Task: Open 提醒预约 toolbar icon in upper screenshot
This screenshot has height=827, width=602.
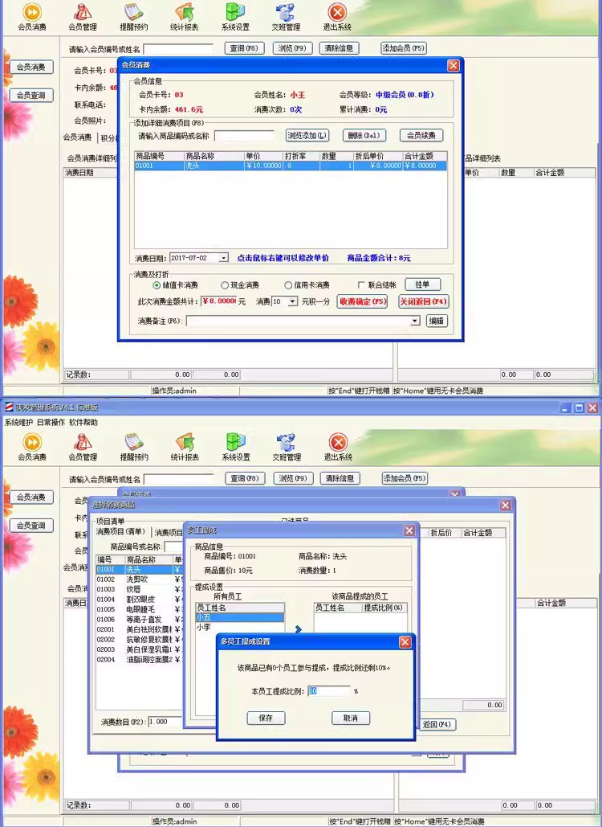Action: [134, 17]
